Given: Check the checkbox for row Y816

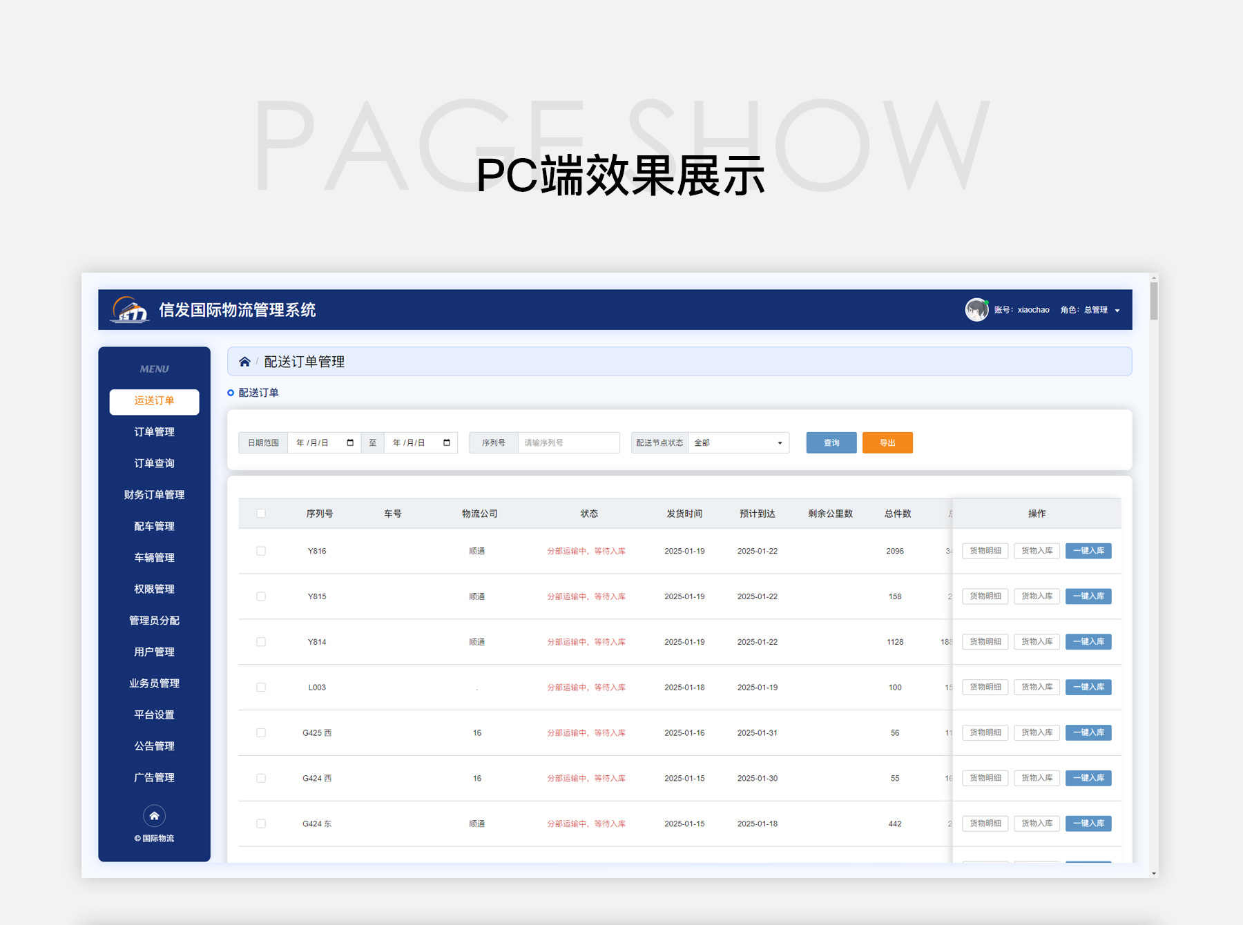Looking at the screenshot, I should point(261,551).
